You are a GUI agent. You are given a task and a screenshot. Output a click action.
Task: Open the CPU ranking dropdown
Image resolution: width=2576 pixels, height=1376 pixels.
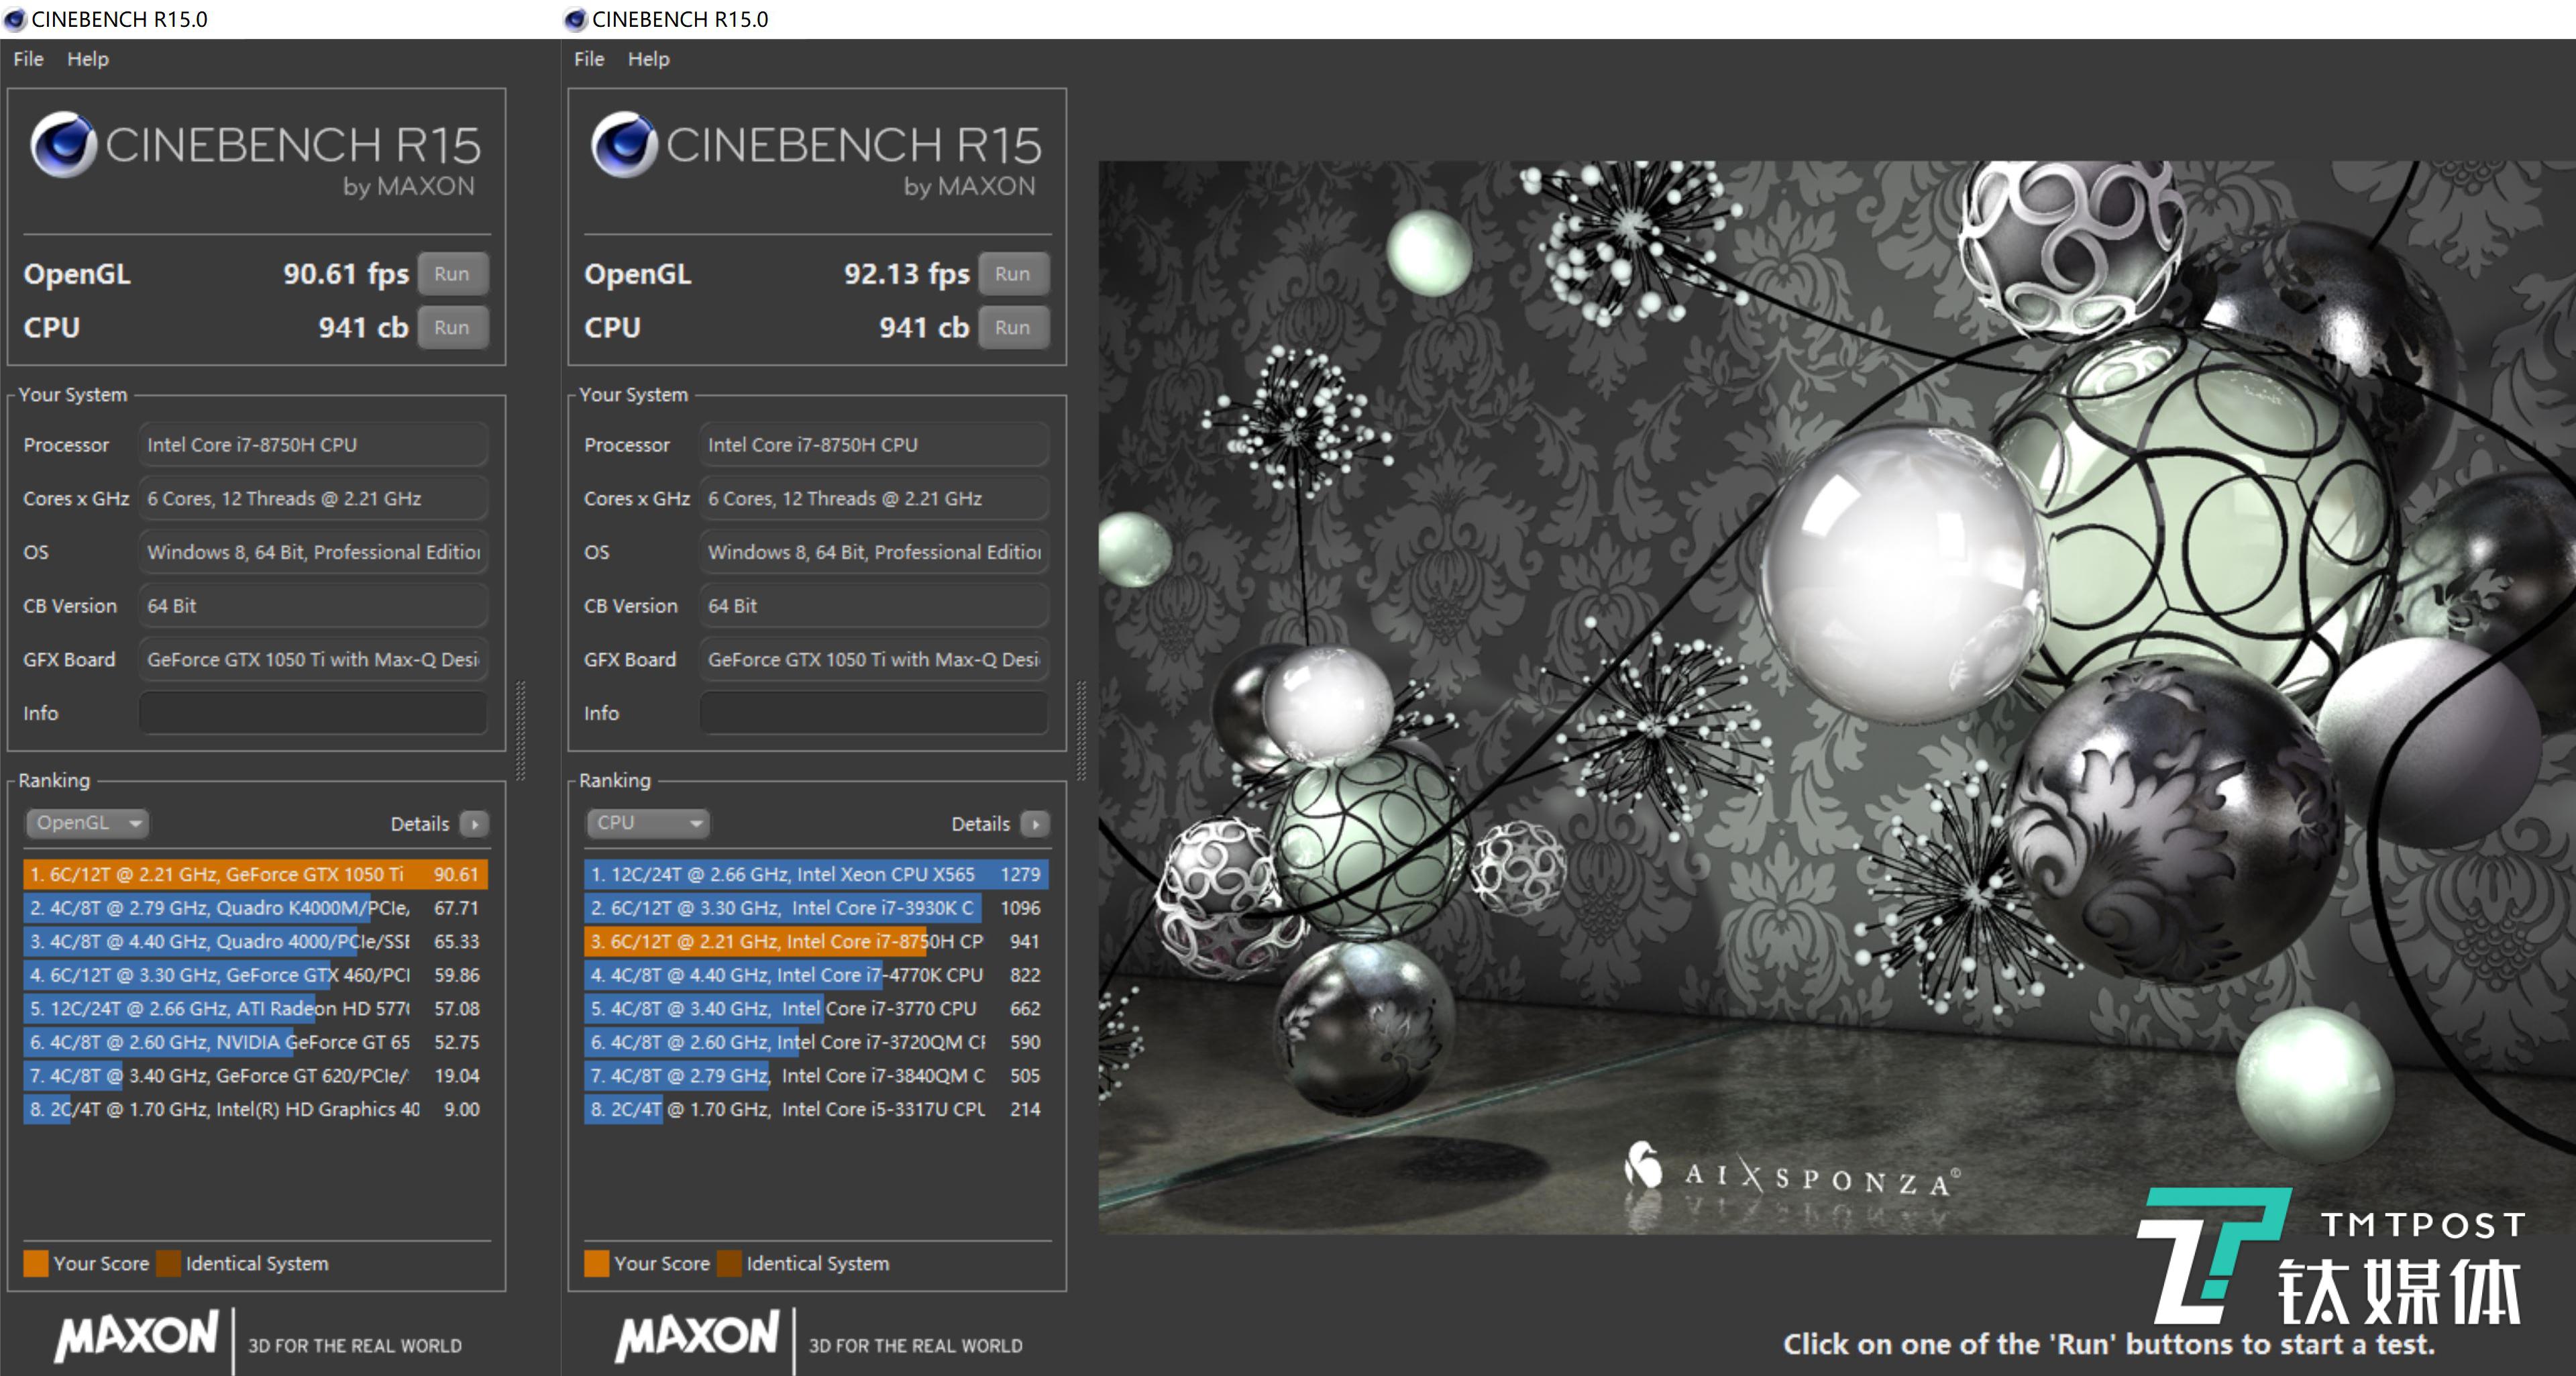(x=647, y=823)
